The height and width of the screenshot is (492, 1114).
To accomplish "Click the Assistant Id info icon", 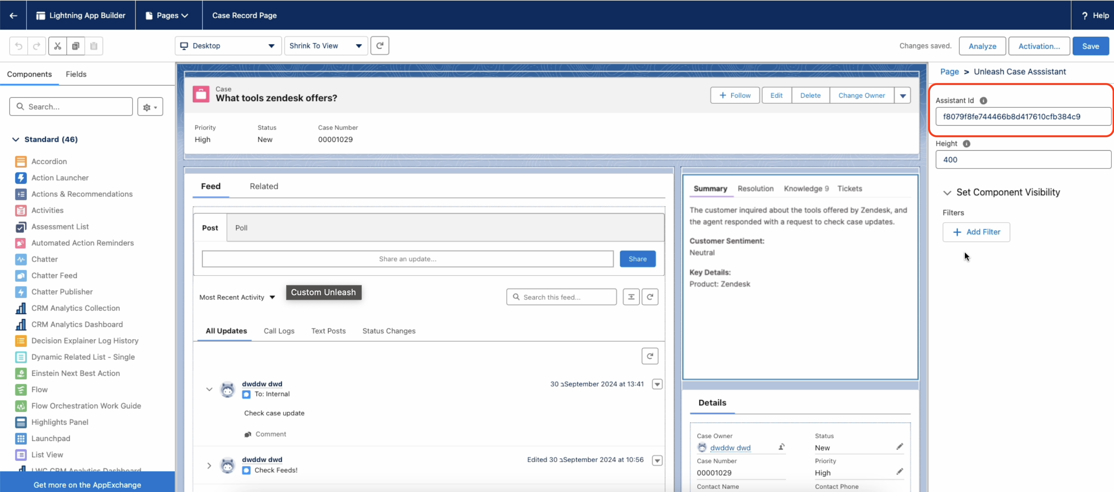I will (x=983, y=101).
